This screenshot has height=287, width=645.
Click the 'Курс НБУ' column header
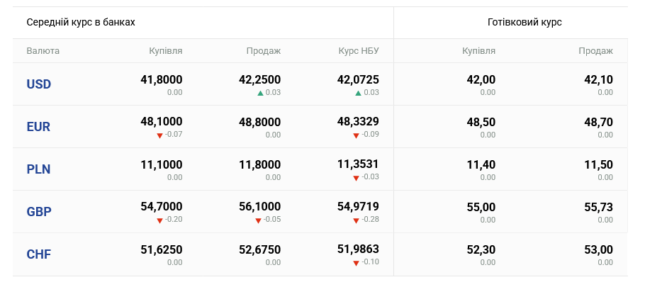(x=359, y=51)
